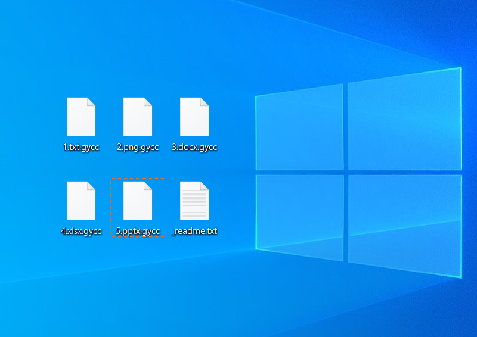Select the _readme.txt document icon
477x337 pixels.
(194, 201)
